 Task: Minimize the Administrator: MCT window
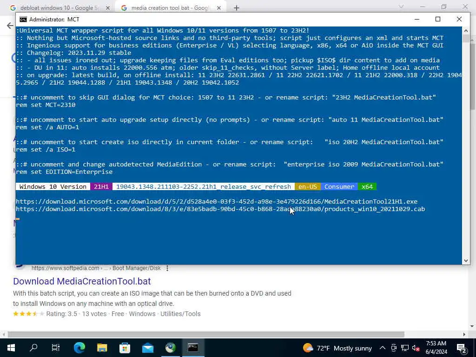[x=417, y=20]
